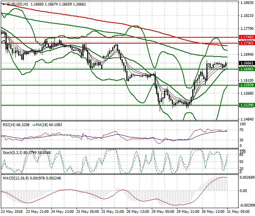This screenshot has width=255, height=216.
Task: Click the 25 May 05:00 time label
Action: (87, 212)
